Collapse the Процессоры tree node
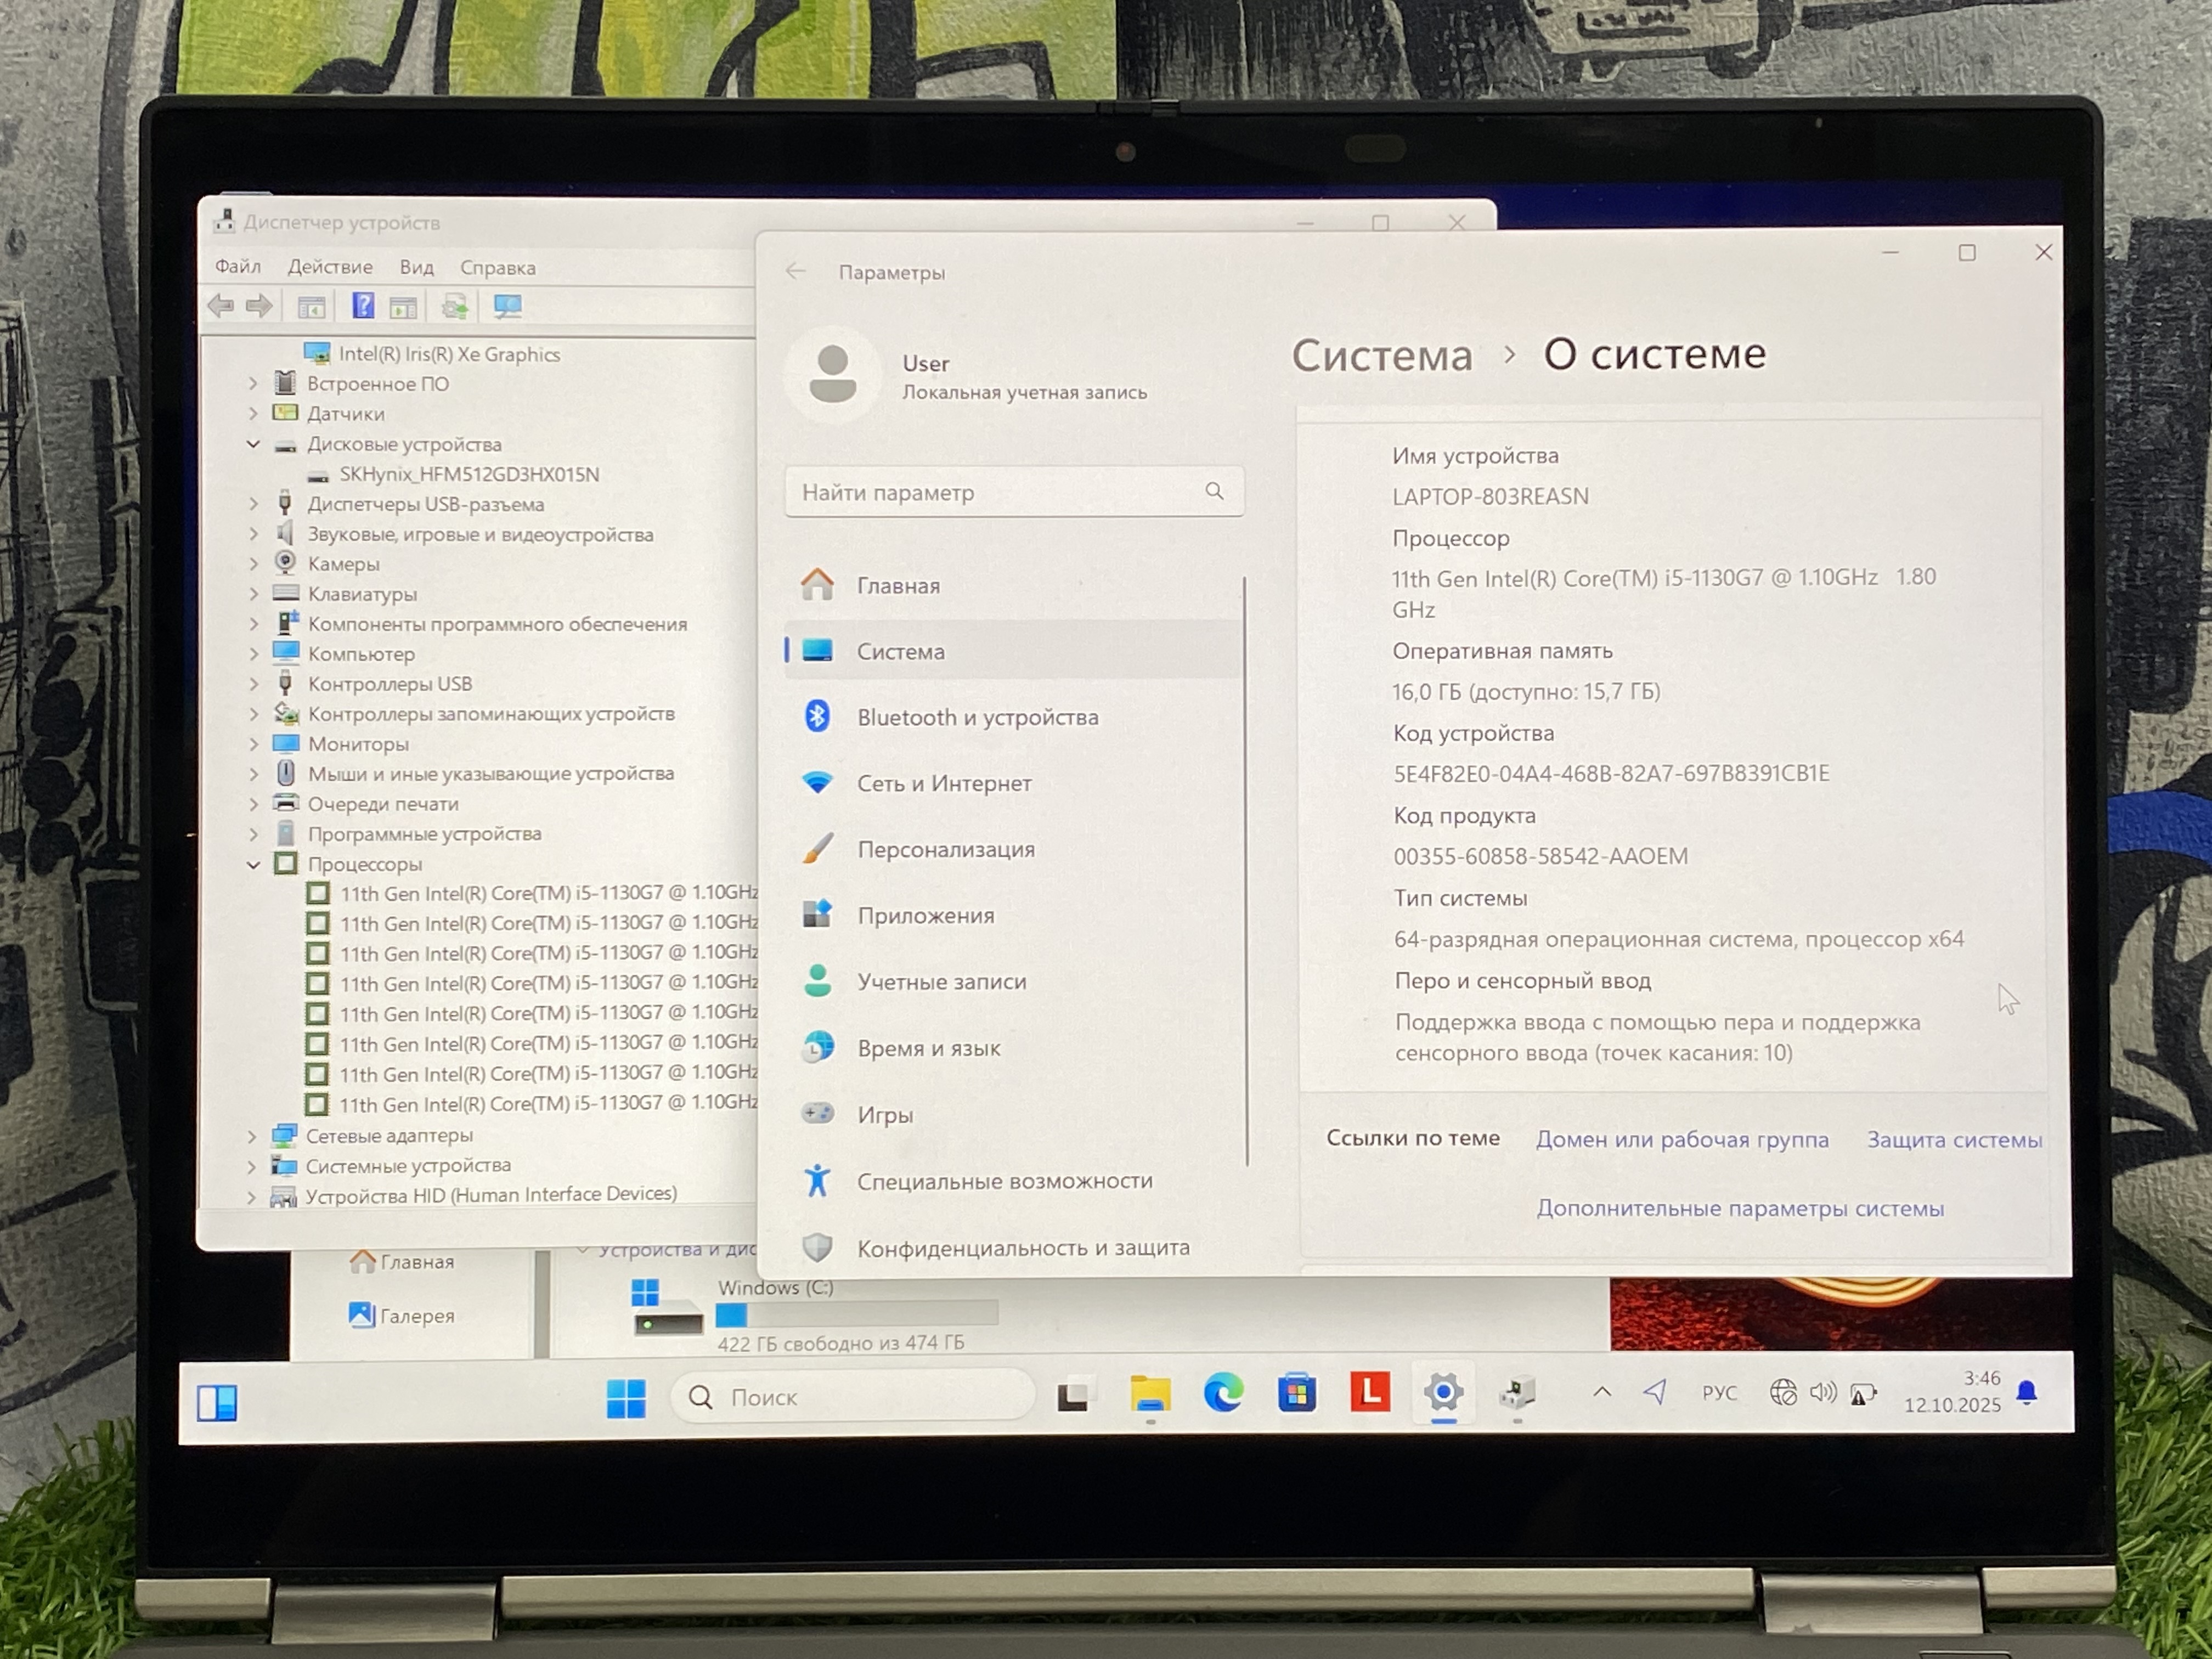Viewport: 2212px width, 1659px height. pyautogui.click(x=253, y=864)
